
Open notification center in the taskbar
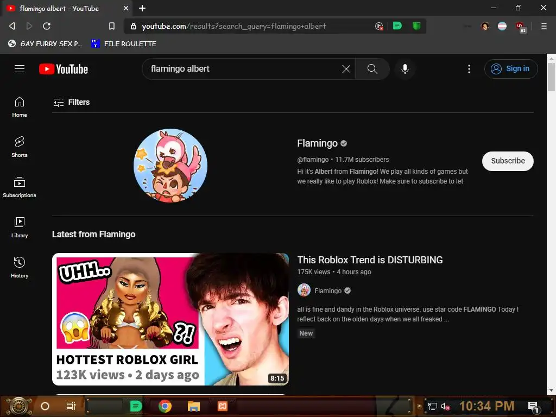pyautogui.click(x=533, y=406)
